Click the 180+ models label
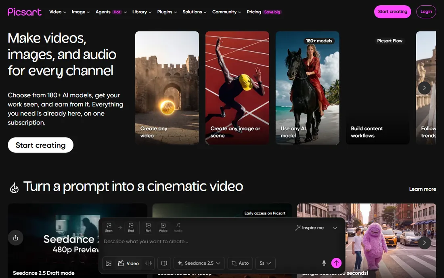The height and width of the screenshot is (278, 444). tap(319, 41)
